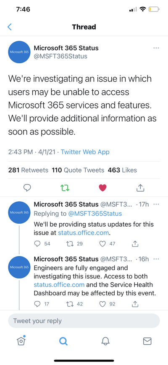Toggle the green retweet icon on main tweet

point(65,188)
